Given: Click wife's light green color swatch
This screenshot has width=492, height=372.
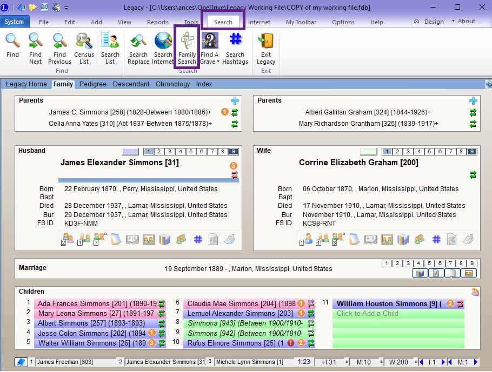Looking at the screenshot, I should (x=369, y=152).
